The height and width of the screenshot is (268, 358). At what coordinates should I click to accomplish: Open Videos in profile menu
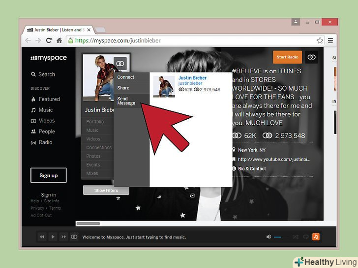click(x=93, y=139)
